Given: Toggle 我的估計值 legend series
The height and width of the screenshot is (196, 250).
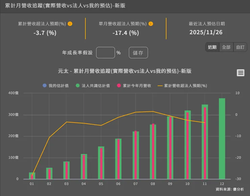Looking at the screenshot, I should click(56, 86).
